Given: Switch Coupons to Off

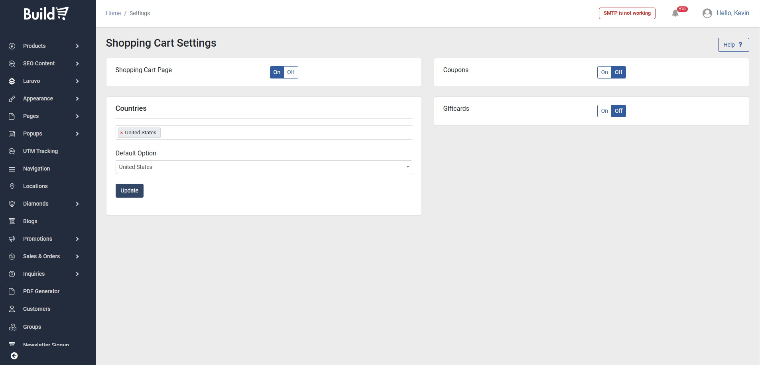Looking at the screenshot, I should 618,72.
